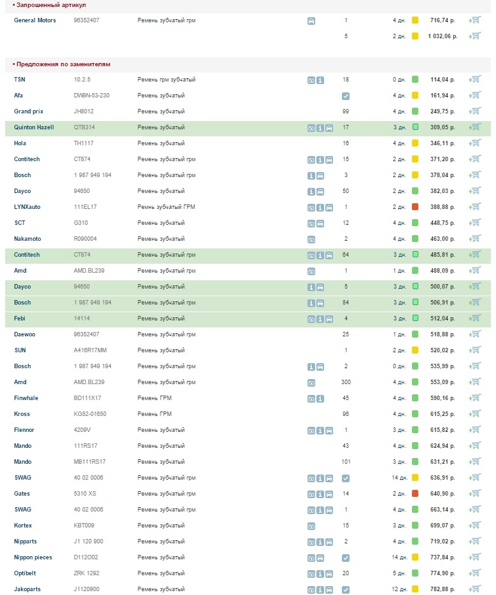The height and width of the screenshot is (595, 496).
Task: Add Daewoo 96352407 to cart
Action: click(x=475, y=334)
